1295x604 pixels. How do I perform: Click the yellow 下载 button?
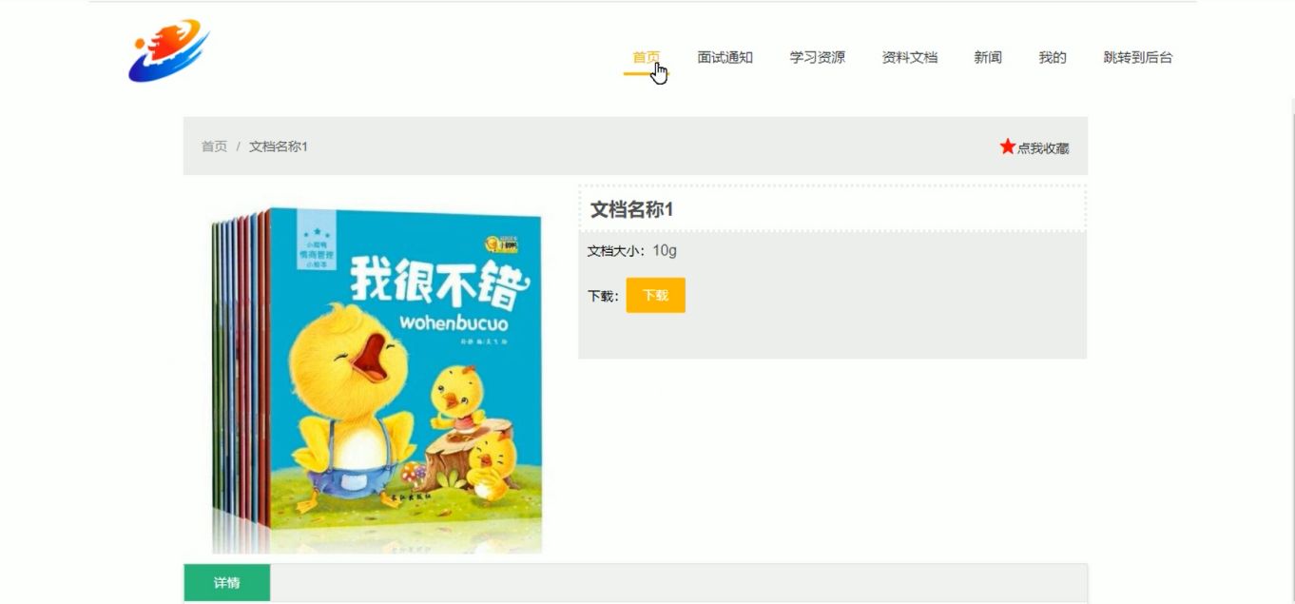coord(655,295)
